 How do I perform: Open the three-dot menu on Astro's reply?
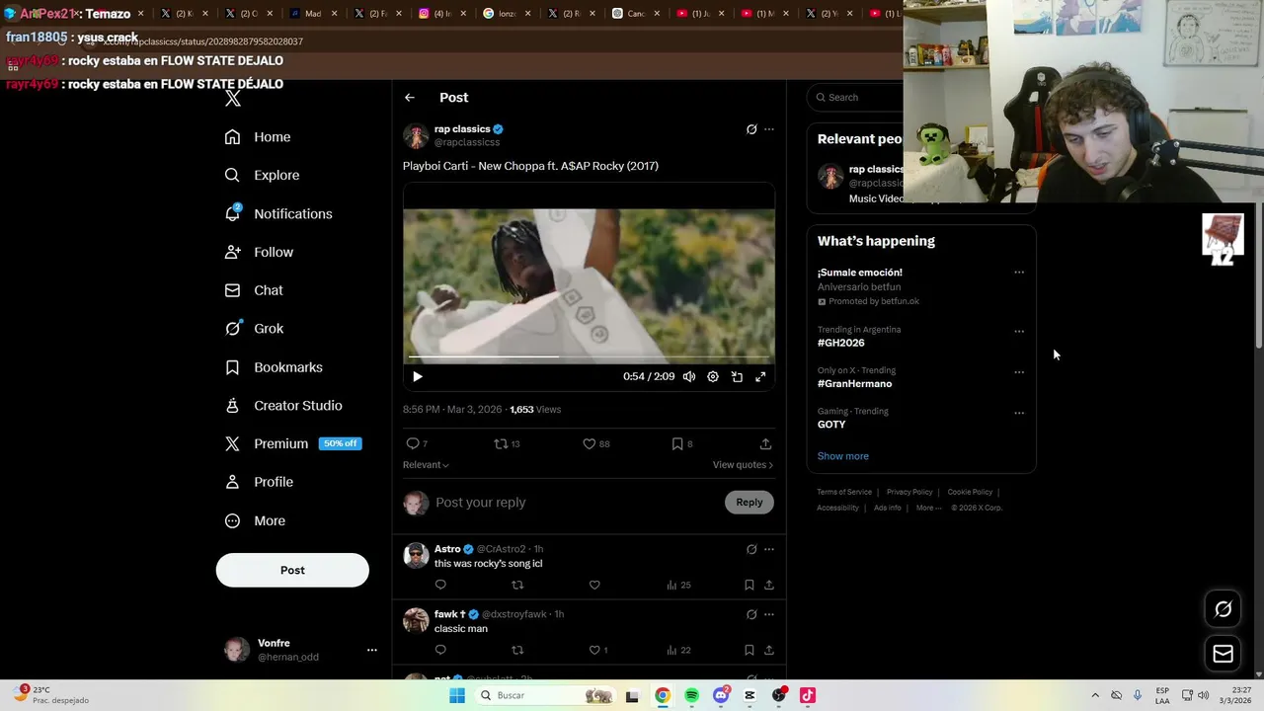pos(769,549)
